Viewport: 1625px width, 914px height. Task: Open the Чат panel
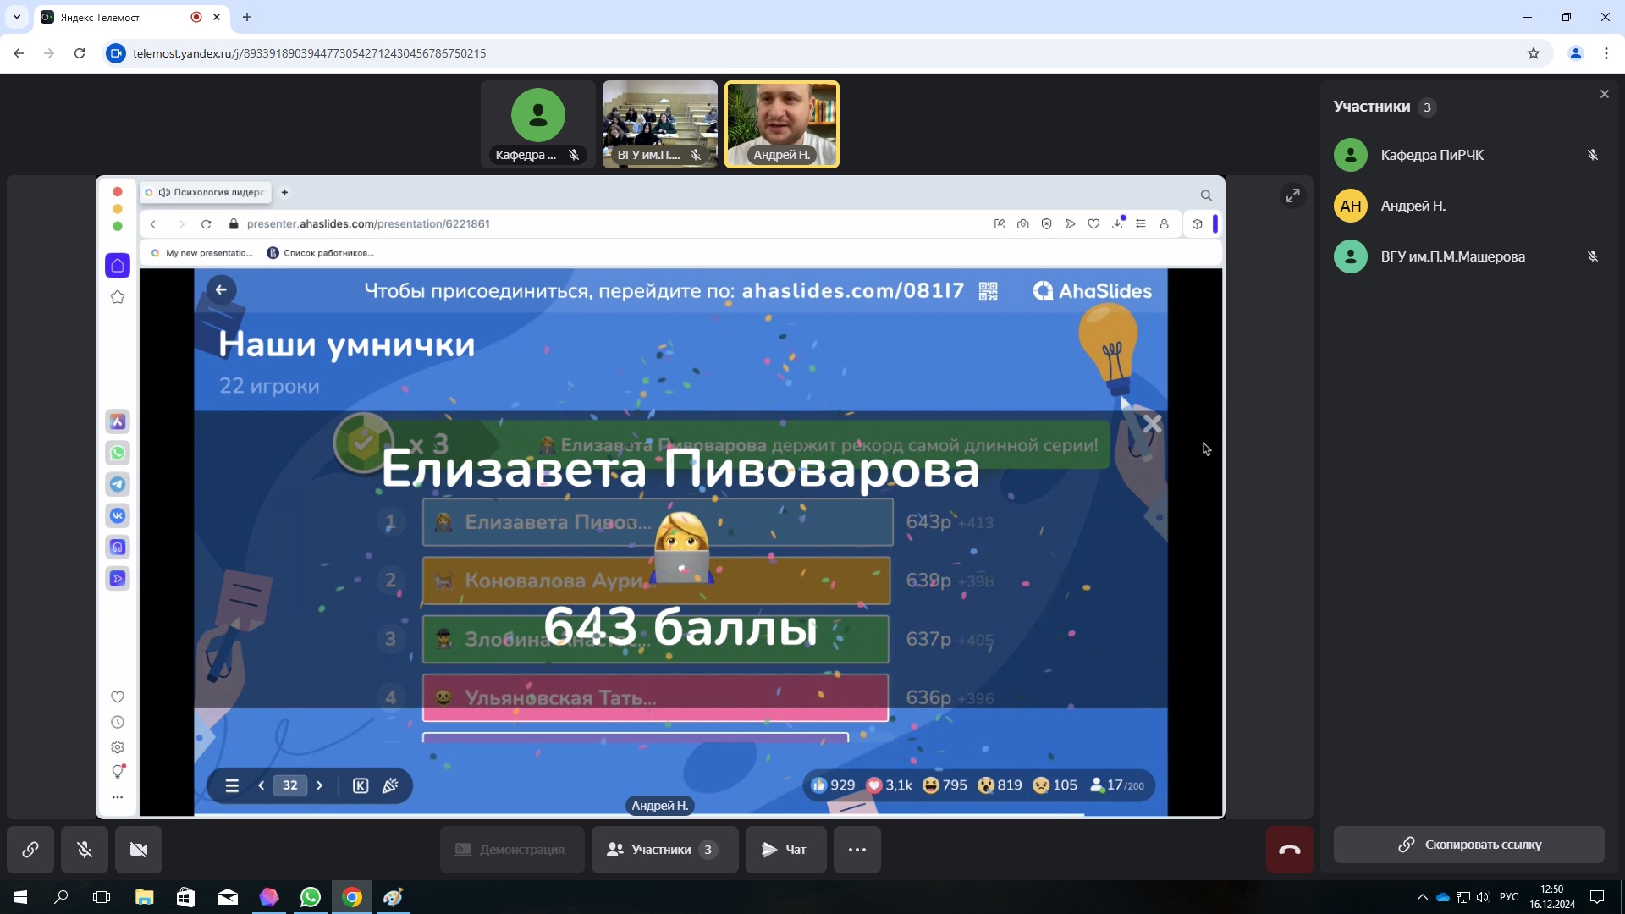click(x=785, y=850)
